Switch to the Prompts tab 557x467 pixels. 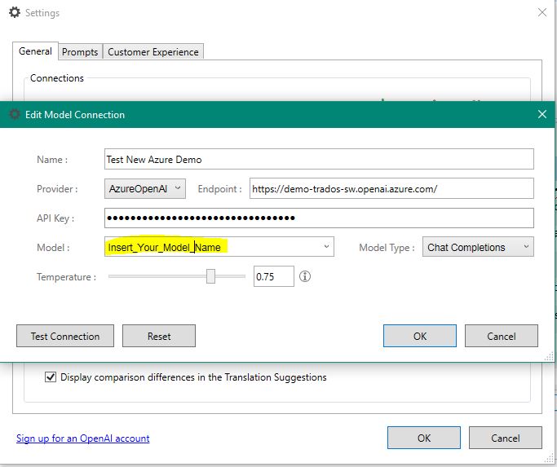point(80,52)
